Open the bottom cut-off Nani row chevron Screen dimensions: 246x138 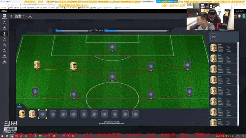pos(236,123)
